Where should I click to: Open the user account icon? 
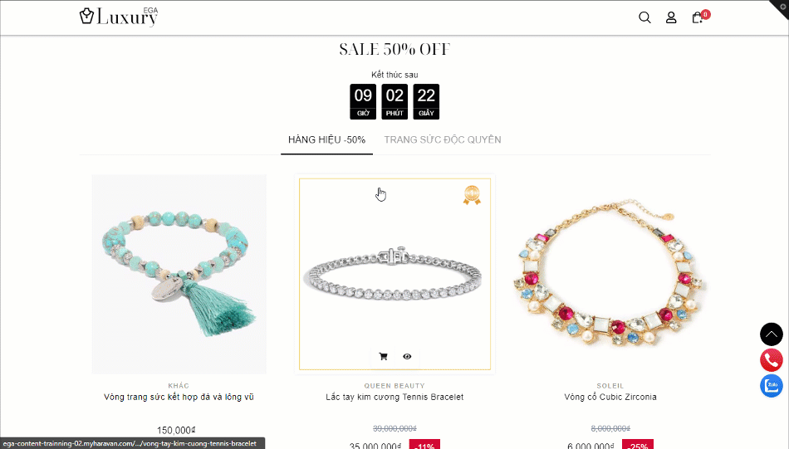[x=671, y=17]
